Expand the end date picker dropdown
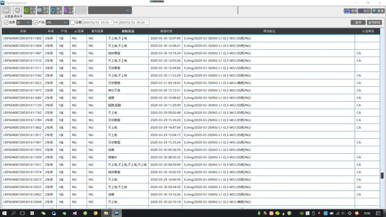The width and height of the screenshot is (386, 217). pyautogui.click(x=148, y=22)
